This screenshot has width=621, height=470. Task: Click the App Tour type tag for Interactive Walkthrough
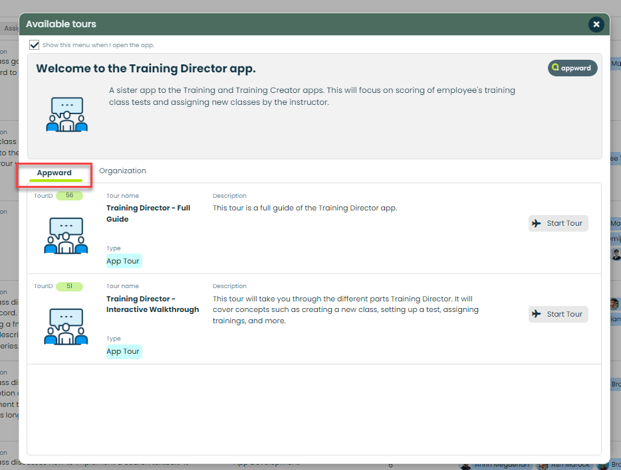(124, 351)
